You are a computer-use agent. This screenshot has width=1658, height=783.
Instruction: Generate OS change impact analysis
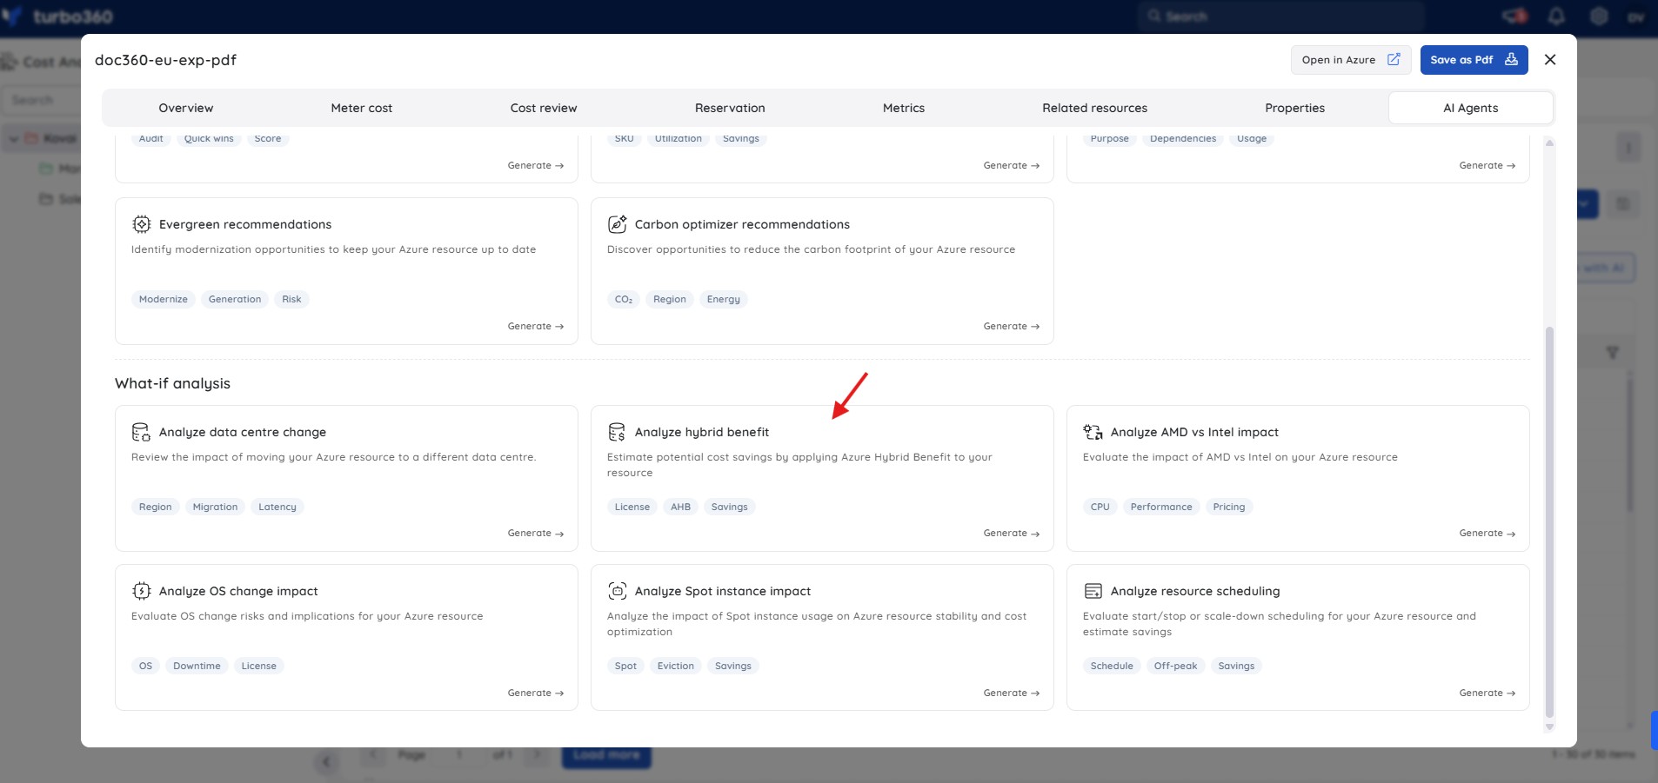[536, 693]
